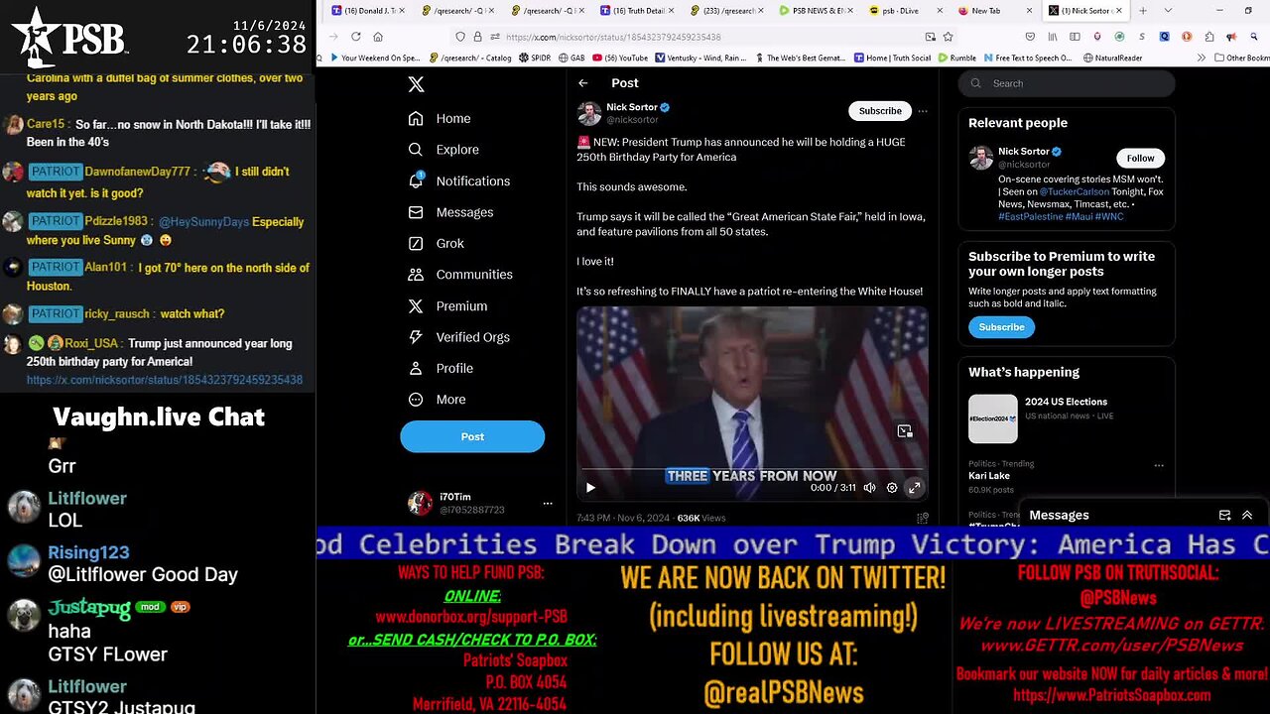The height and width of the screenshot is (714, 1270).
Task: Open #Maui hashtag link
Action: [x=1080, y=216]
